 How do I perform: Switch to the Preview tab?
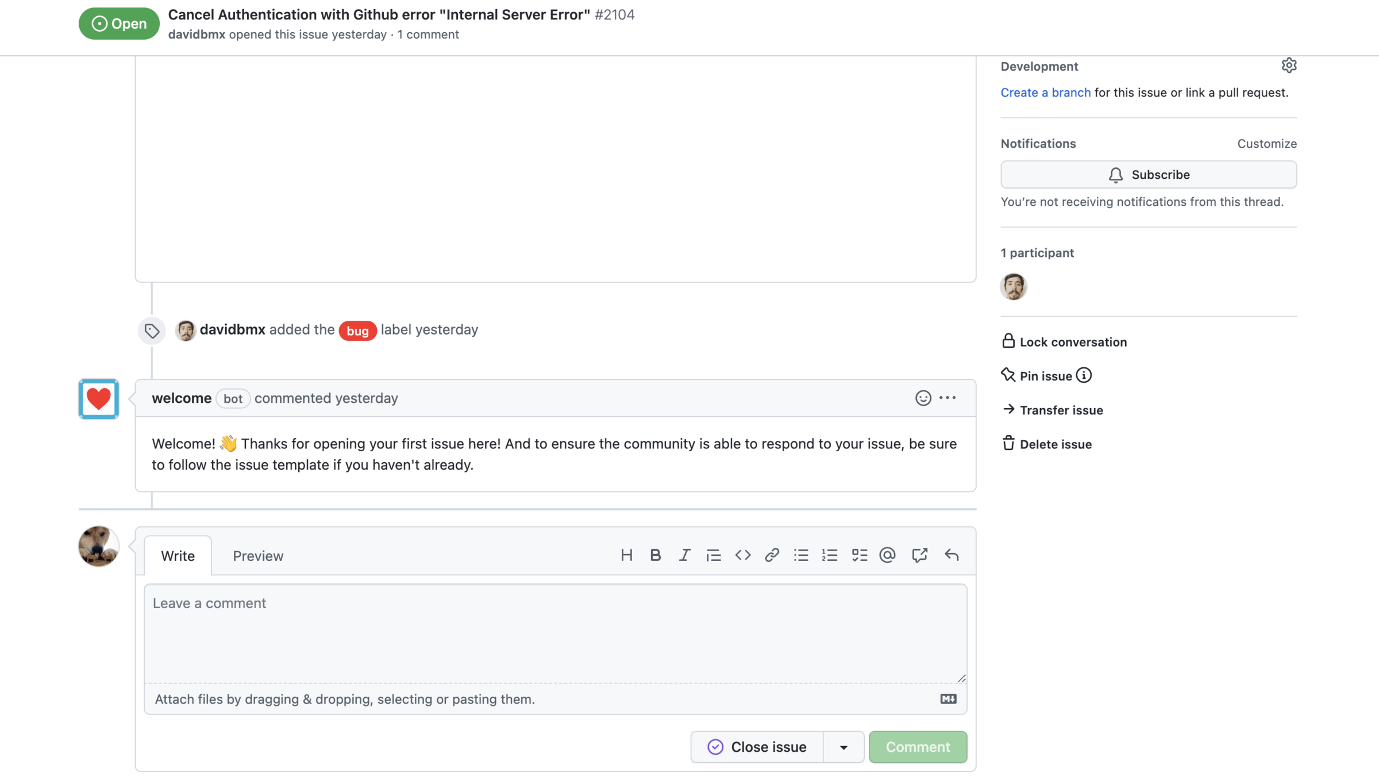coord(258,556)
